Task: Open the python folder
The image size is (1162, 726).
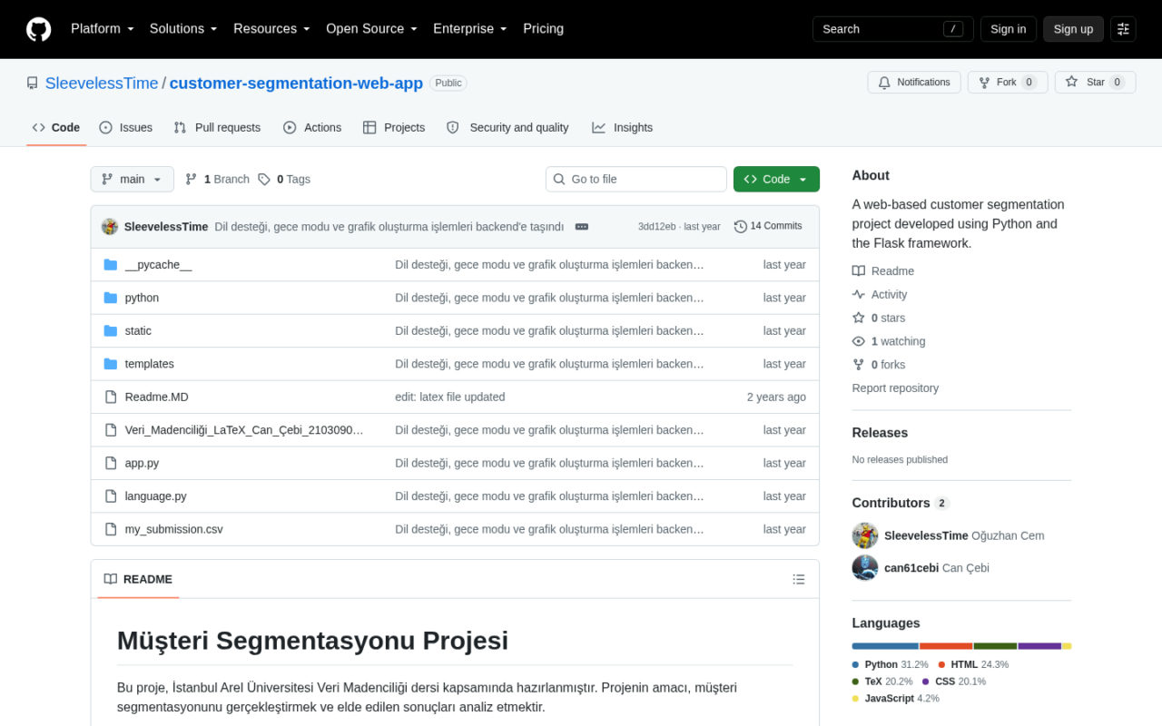Action: 142,298
